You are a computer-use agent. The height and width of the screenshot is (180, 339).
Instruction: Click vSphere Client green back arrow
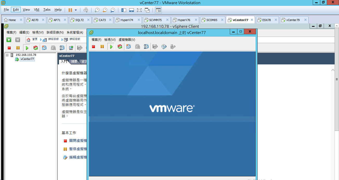click(x=9, y=40)
